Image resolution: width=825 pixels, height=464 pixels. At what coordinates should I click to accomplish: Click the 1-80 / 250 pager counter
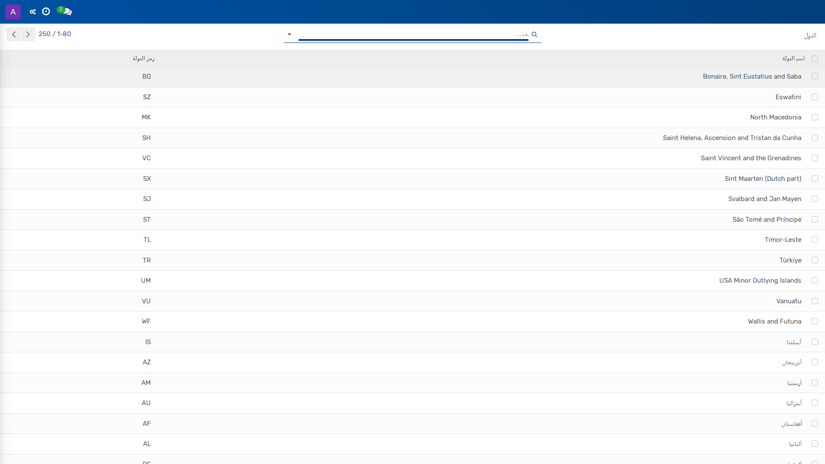pyautogui.click(x=55, y=34)
